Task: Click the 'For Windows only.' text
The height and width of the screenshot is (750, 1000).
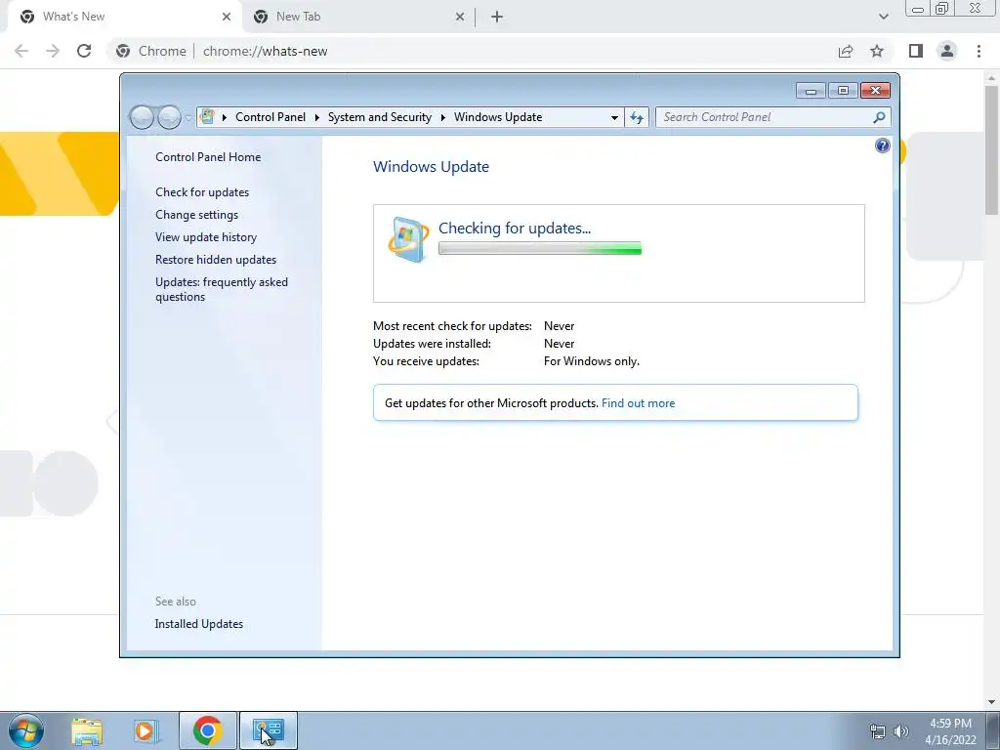Action: tap(591, 361)
